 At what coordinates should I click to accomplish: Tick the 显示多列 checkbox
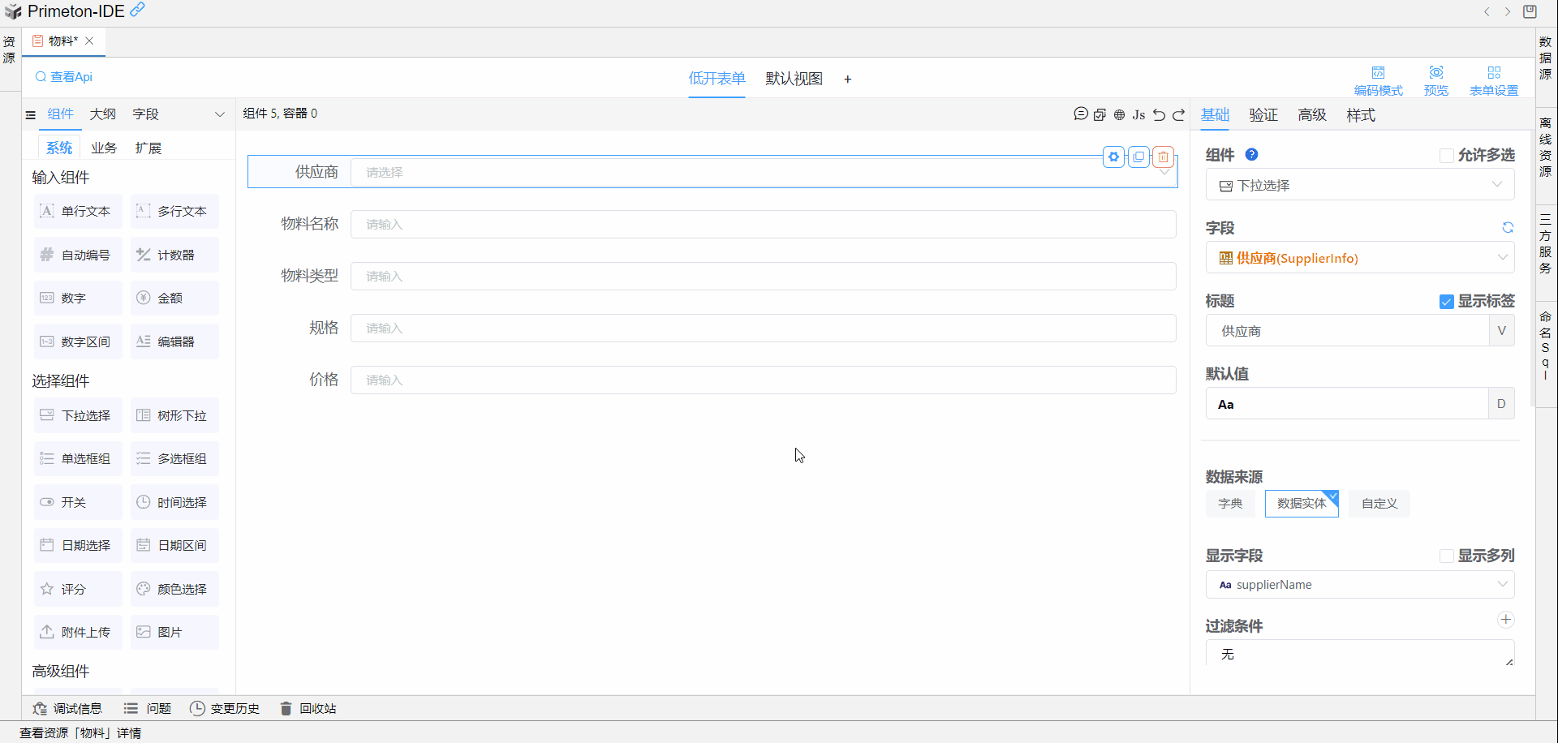pos(1446,556)
